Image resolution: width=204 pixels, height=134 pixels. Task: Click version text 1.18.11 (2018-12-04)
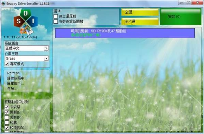20,37
